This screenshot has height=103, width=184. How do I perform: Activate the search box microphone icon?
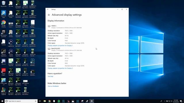(x=36, y=101)
